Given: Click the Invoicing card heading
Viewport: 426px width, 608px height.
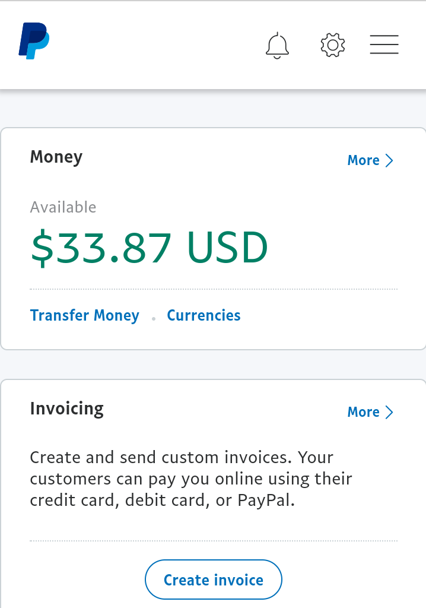Looking at the screenshot, I should (x=66, y=409).
